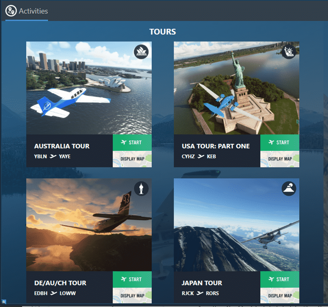
Task: Select the DE/AU/CH TOUR title
Action: pyautogui.click(x=60, y=283)
